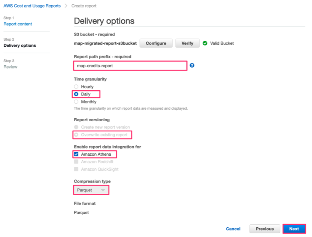Click the green Valid Bucket checkmark icon
This screenshot has width=312, height=237.
[x=205, y=43]
